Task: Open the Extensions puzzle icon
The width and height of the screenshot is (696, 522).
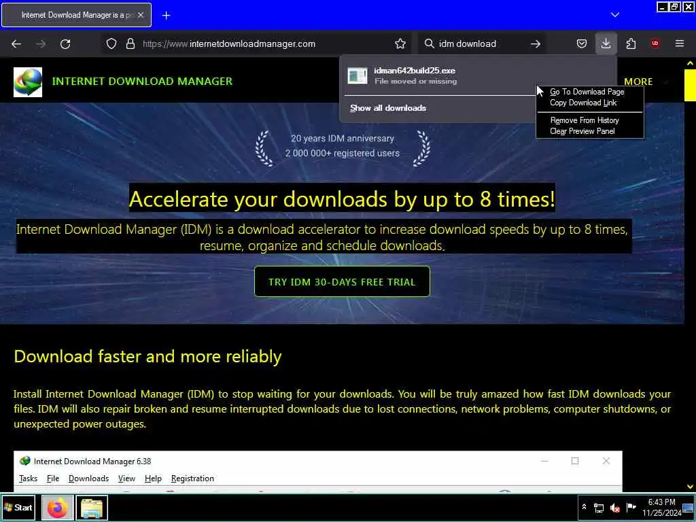Action: 631,43
